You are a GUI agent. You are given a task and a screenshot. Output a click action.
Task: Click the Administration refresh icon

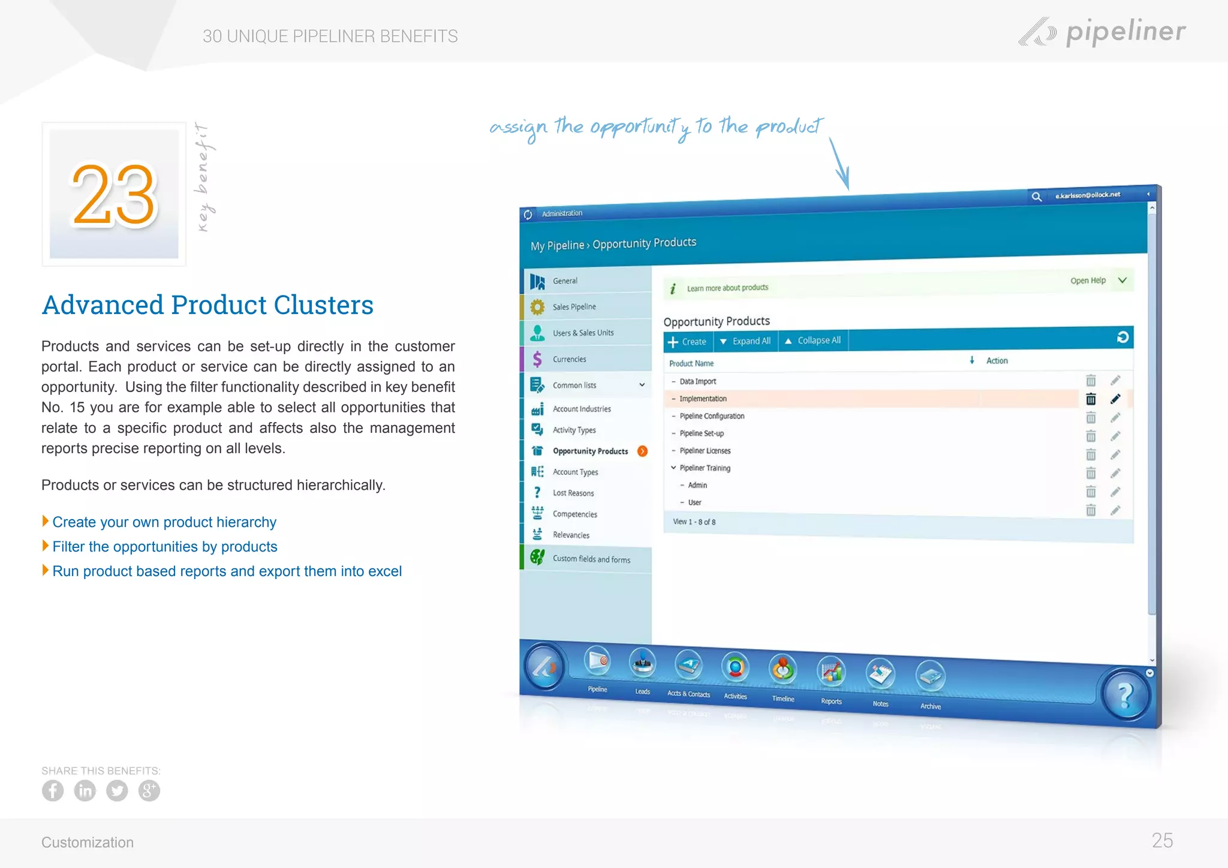(528, 215)
